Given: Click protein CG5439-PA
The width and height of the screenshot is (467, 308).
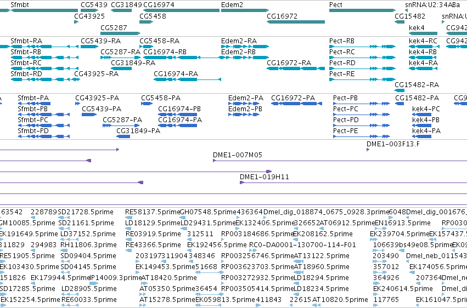Looking at the screenshot, I should point(89,115).
